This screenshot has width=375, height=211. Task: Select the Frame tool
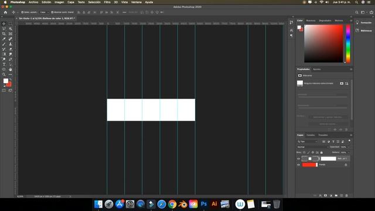coord(11,34)
